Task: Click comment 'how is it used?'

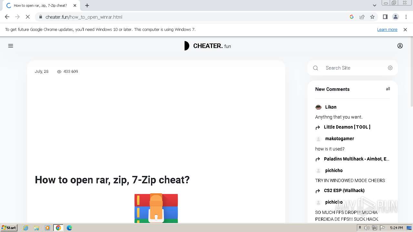Action: coord(330,149)
